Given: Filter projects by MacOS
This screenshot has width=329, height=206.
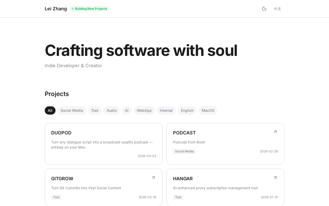Looking at the screenshot, I should point(208,110).
